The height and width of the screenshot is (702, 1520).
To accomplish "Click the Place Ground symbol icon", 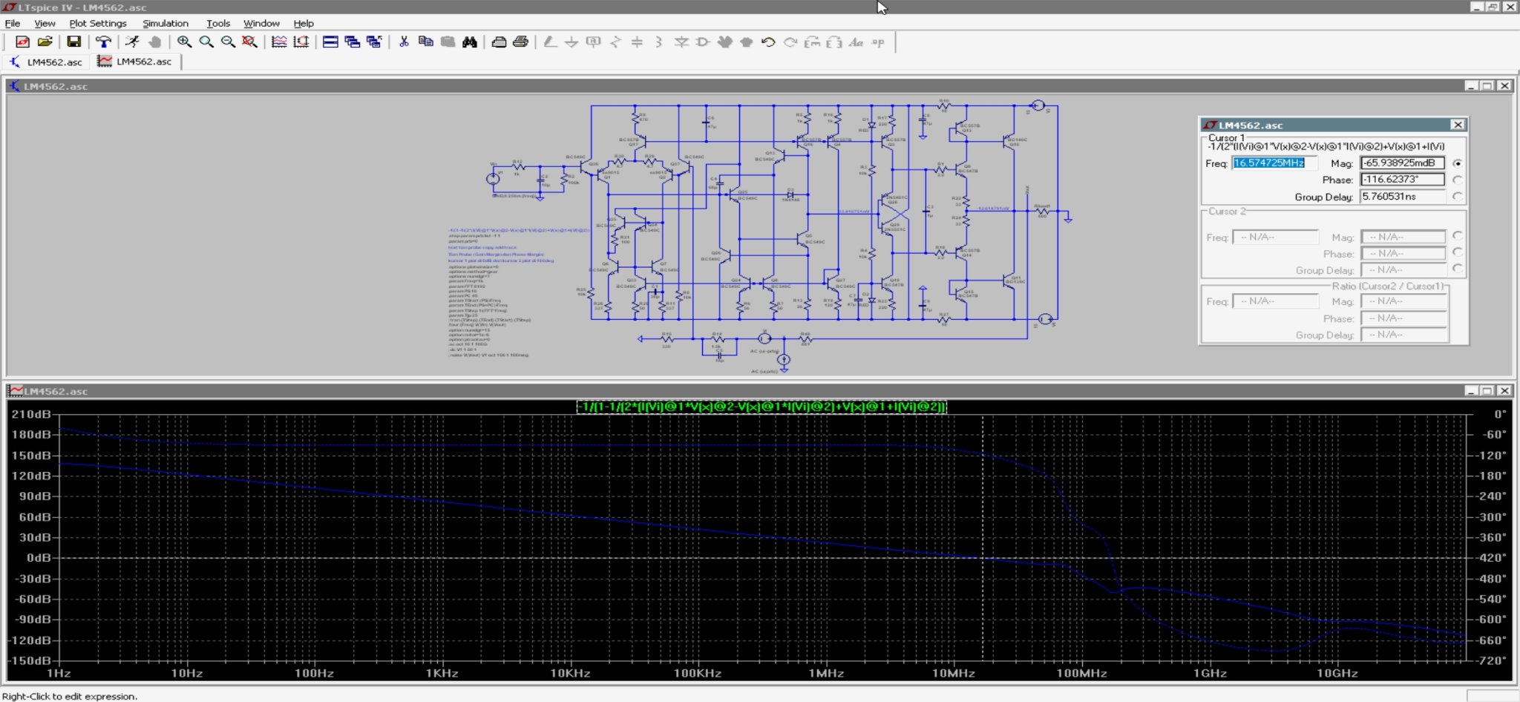I will [571, 42].
